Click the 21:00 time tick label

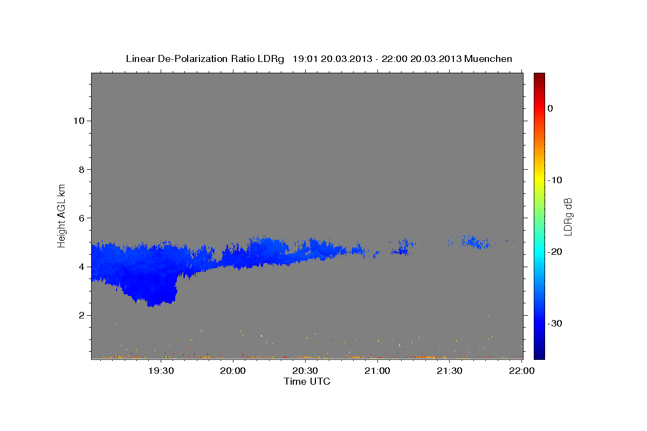point(377,371)
